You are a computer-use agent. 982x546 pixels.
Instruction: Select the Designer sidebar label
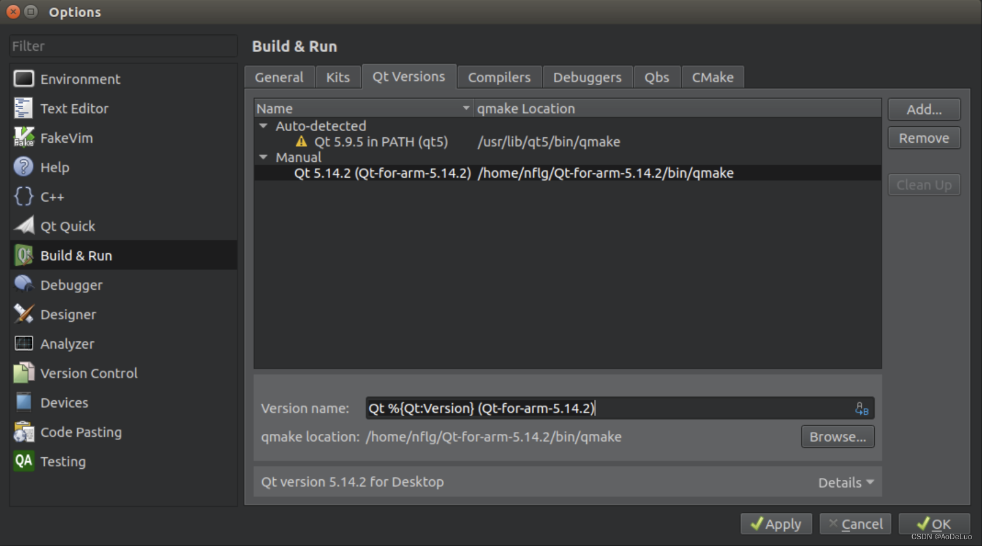tap(68, 314)
